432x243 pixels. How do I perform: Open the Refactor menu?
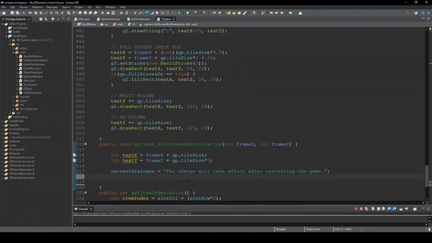(37, 7)
